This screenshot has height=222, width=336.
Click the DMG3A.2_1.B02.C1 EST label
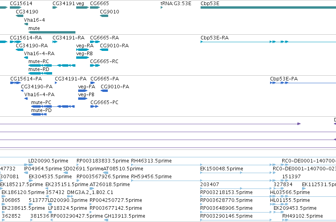pos(90,192)
